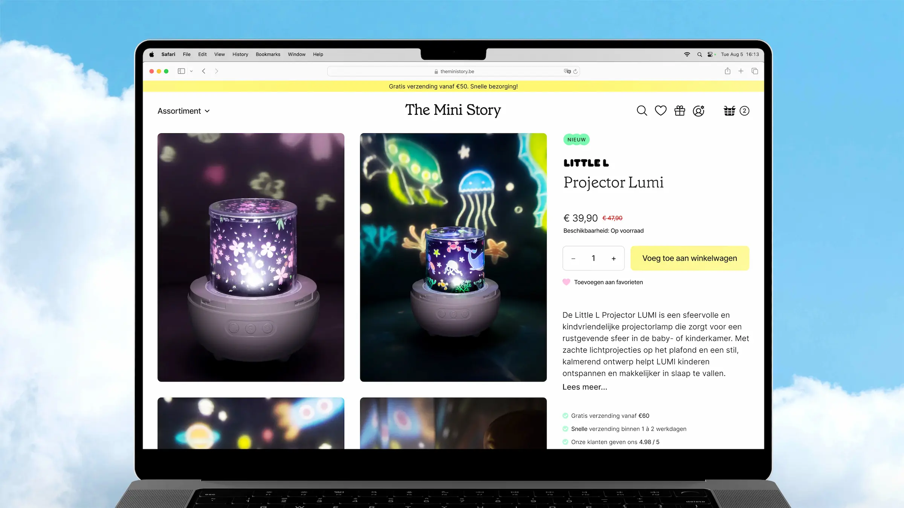Open the wishlist heart icon in header
Viewport: 904px width, 508px height.
(661, 111)
